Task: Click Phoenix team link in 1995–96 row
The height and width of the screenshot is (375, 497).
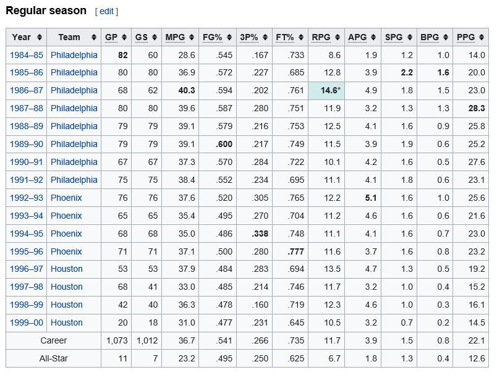Action: pyautogui.click(x=66, y=252)
